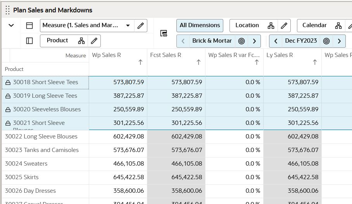
Task: Click the page-axis layout icon next to Measure
Action: tap(29, 25)
